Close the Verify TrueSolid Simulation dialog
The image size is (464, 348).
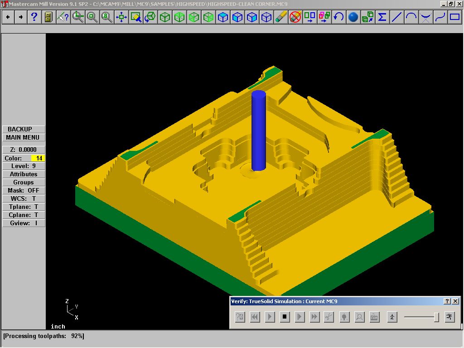click(x=456, y=301)
